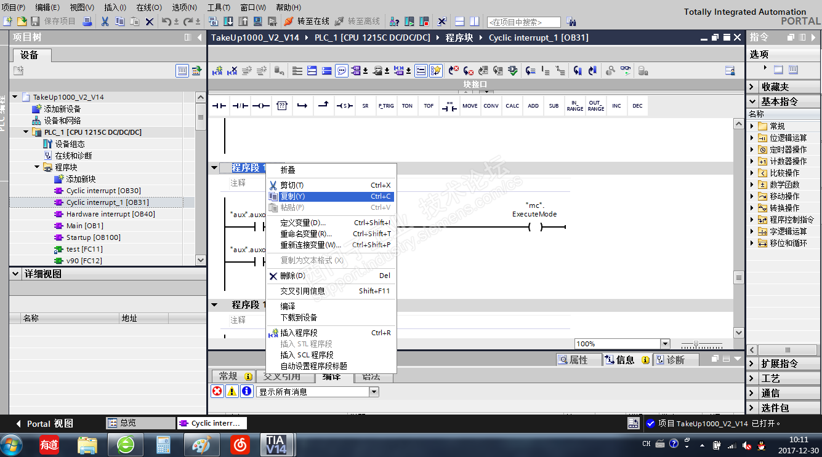This screenshot has width=822, height=457.
Task: Collapse the 详细视图 panel
Action: click(16, 274)
